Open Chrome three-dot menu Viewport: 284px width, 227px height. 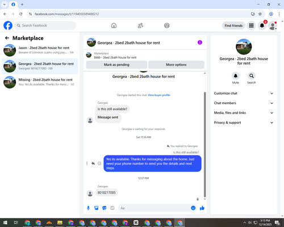279,14
